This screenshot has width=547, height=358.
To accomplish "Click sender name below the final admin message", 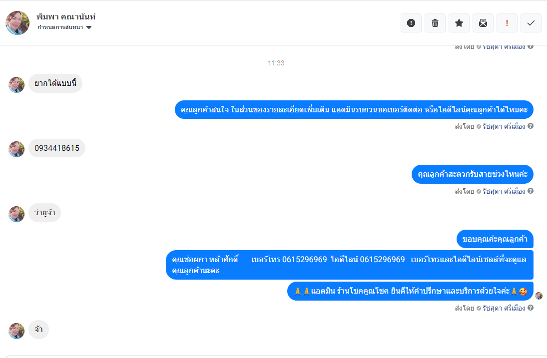I will (504, 308).
